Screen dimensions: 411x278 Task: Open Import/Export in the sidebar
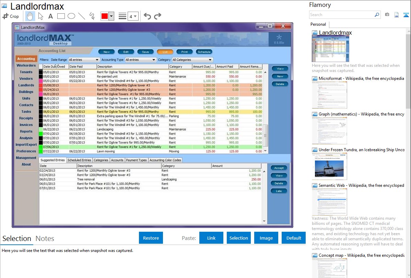click(x=26, y=145)
